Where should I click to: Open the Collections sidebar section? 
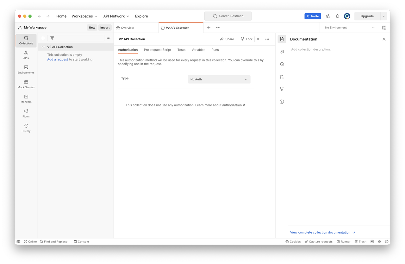tap(26, 41)
